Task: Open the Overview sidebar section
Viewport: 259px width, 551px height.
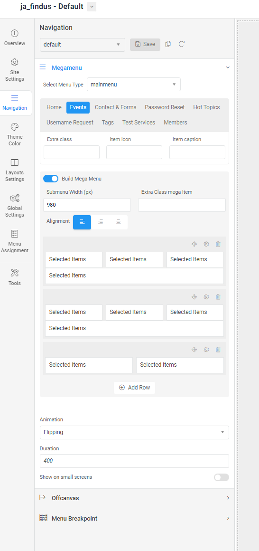Action: 15,38
